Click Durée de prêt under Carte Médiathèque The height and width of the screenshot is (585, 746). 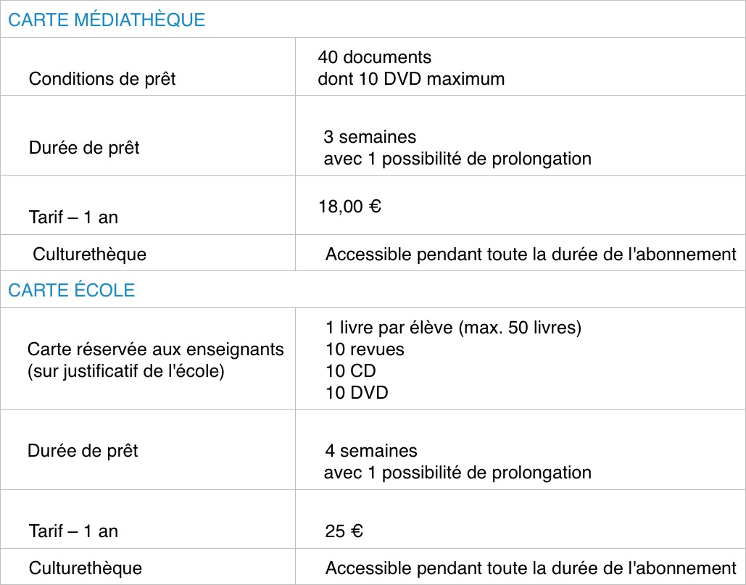coord(84,148)
